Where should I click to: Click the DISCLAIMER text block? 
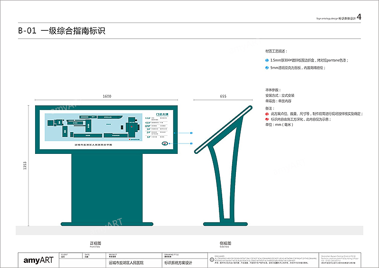265,260
